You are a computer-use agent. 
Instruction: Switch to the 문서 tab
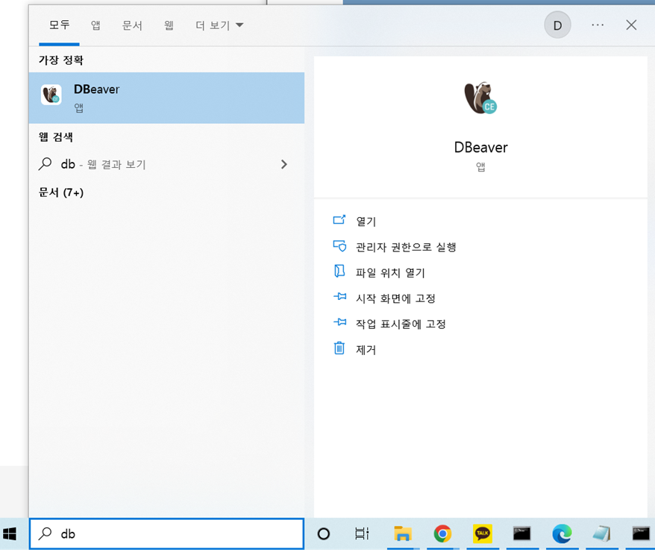(132, 25)
